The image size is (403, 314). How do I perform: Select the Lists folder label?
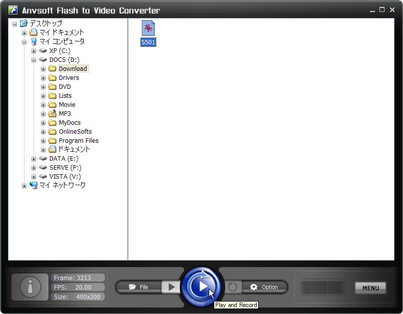point(65,95)
